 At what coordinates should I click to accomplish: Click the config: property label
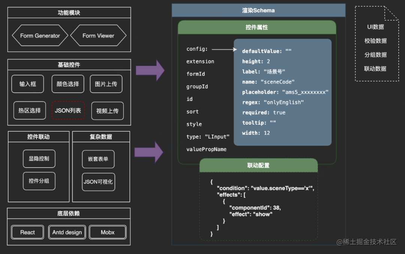[197, 49]
